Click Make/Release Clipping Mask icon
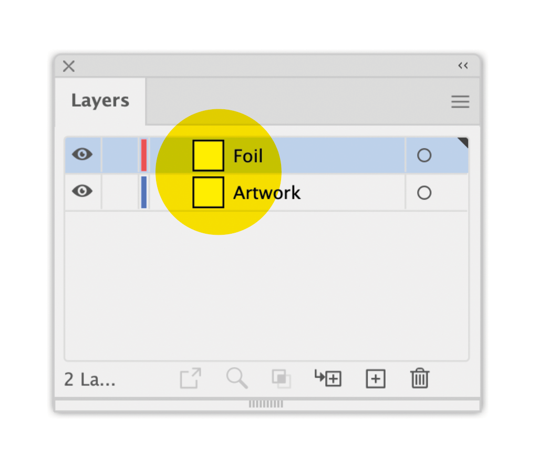 (x=281, y=379)
